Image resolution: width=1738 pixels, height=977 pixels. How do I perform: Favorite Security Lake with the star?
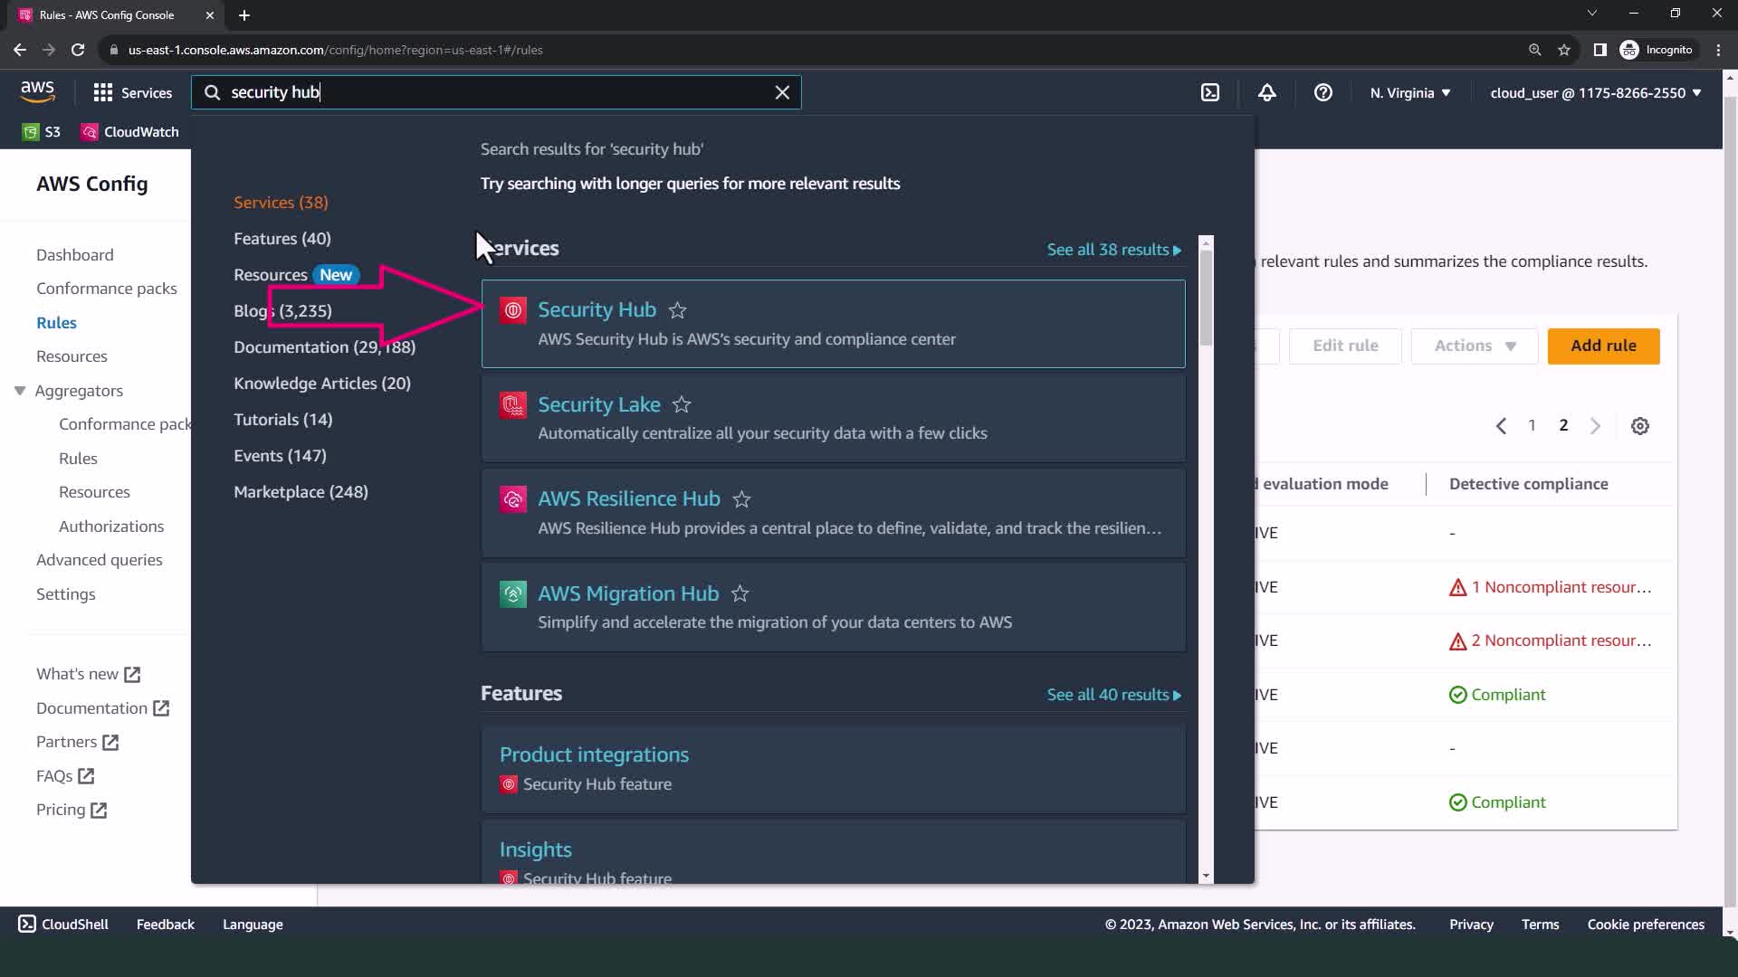682,404
